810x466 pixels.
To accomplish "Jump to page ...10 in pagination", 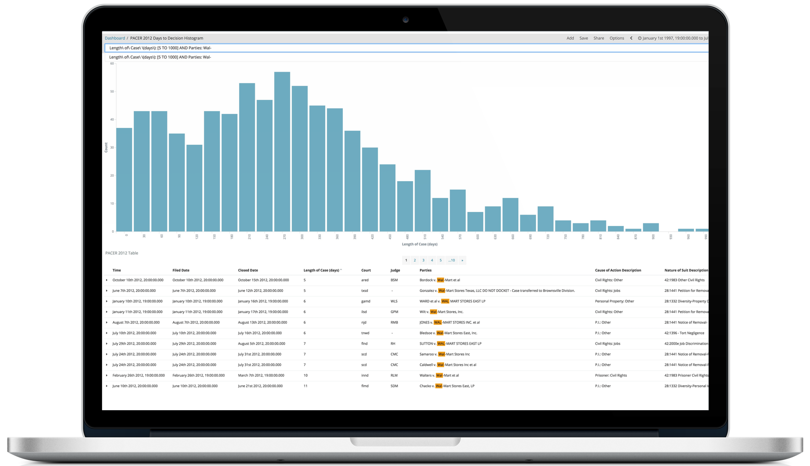I will 451,260.
